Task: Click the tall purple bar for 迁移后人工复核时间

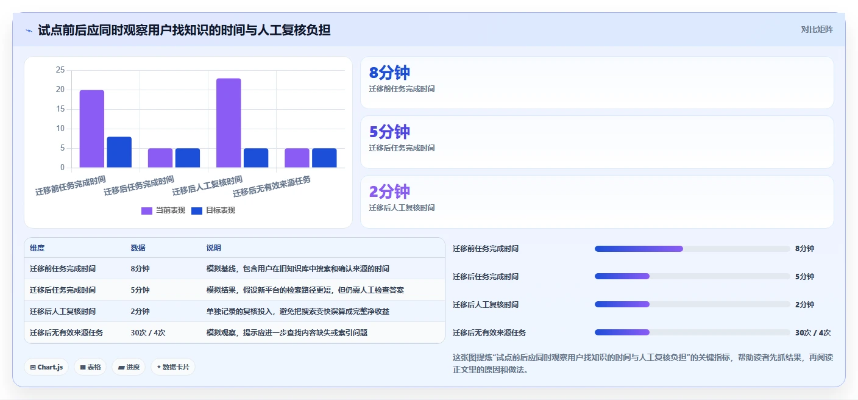Action: [229, 123]
